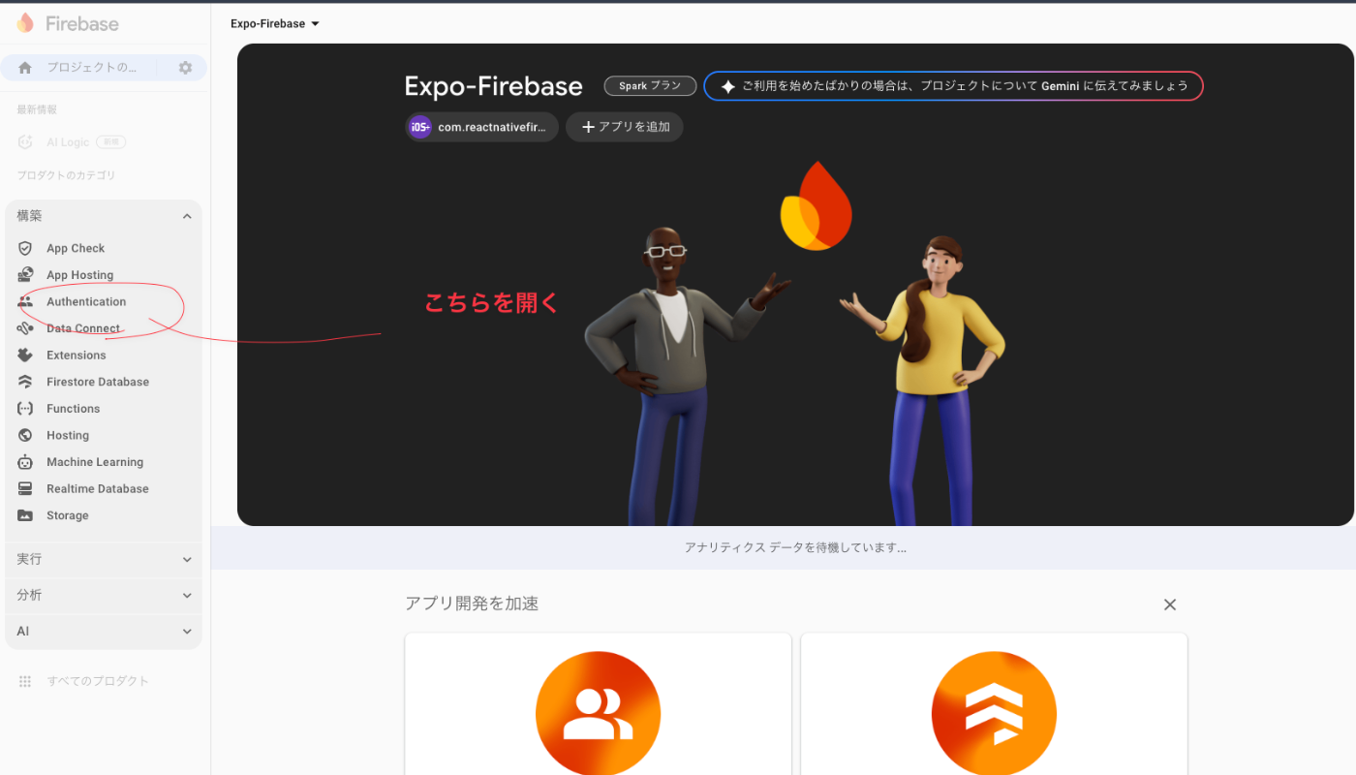Screen dimensions: 1356x775
Task: Click the Storage image icon
Action: (25, 515)
